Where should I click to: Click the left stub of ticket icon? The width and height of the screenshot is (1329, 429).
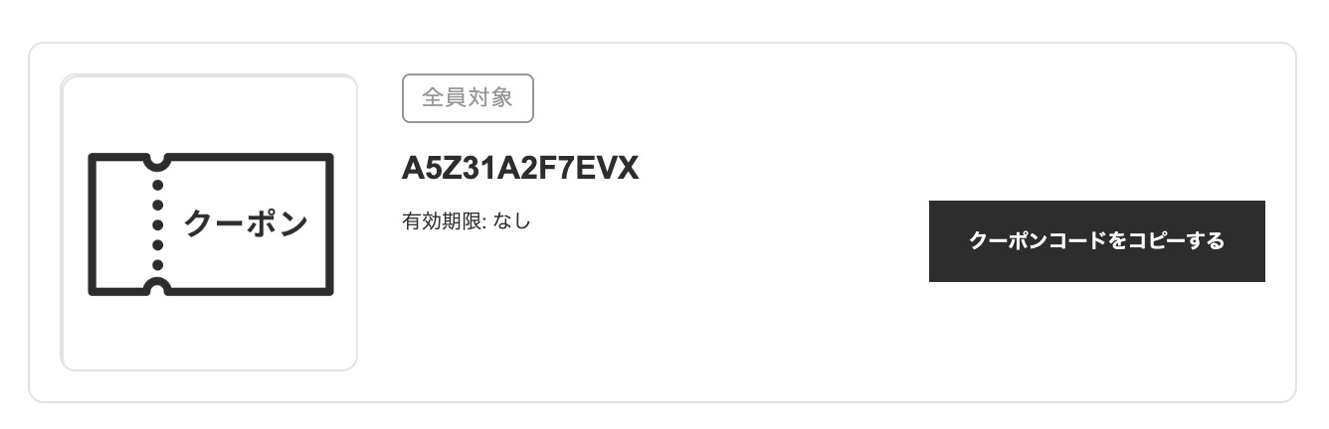coord(119,224)
